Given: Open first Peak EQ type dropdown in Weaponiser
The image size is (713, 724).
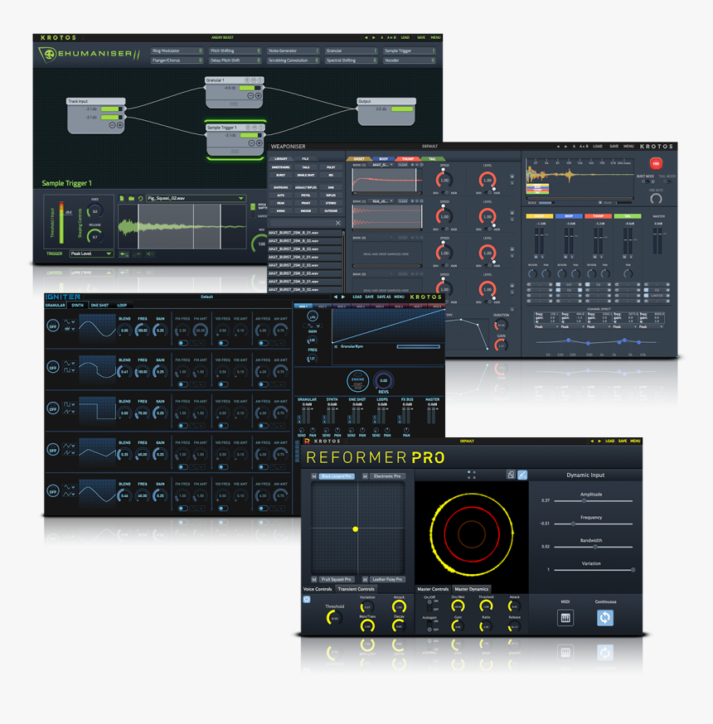Looking at the screenshot, I should click(x=546, y=327).
